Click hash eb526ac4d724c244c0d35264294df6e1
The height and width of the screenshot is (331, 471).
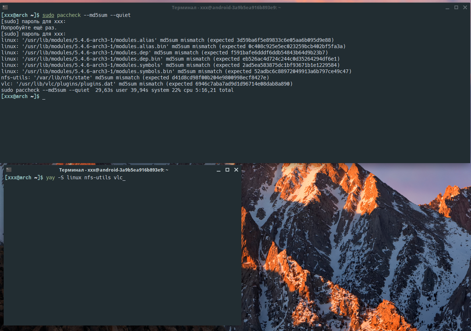[290, 59]
